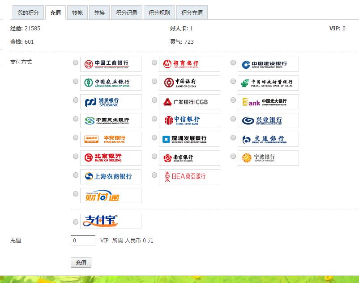Click the 宁波银行 logo
Viewport: 359px width, 283px height.
[x=268, y=158]
